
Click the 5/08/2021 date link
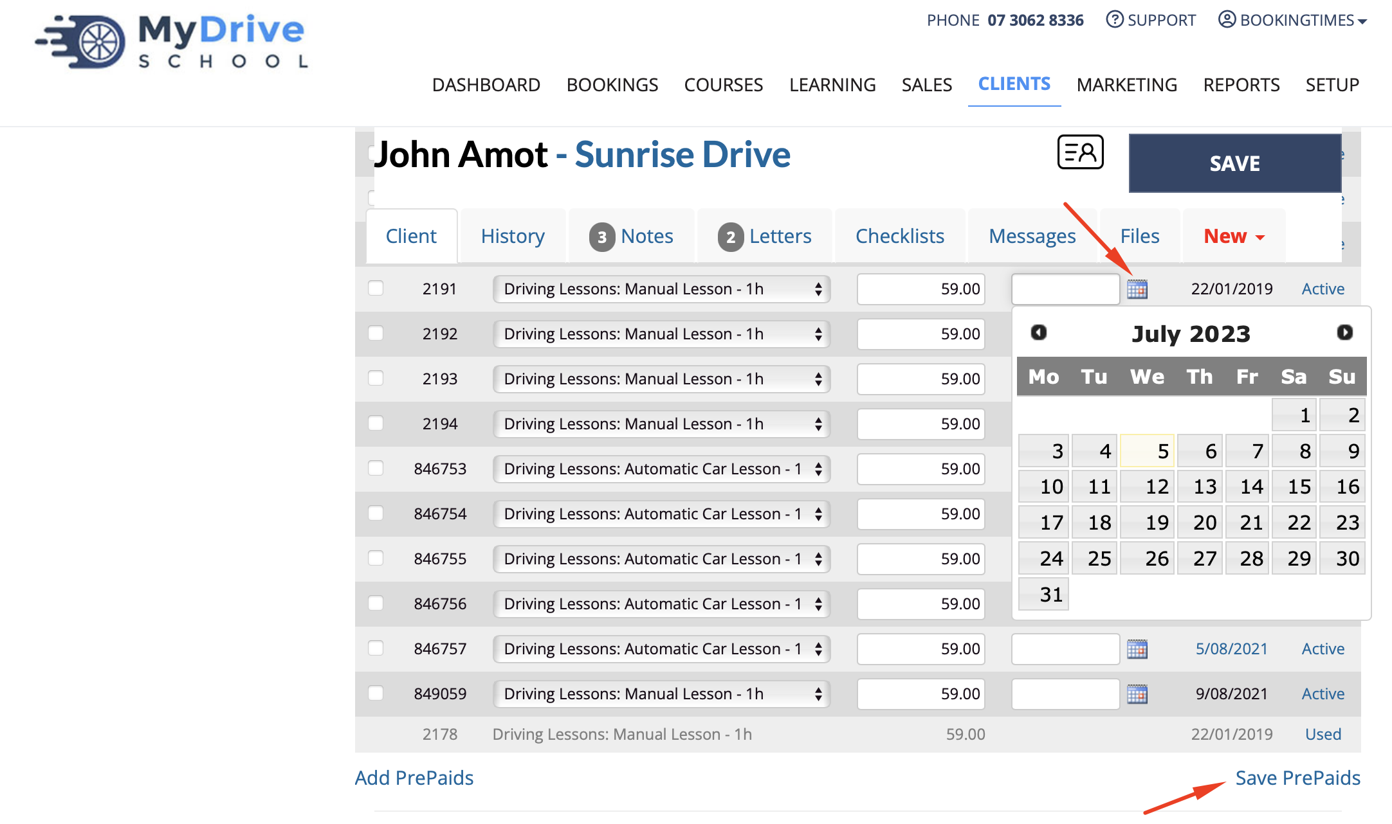click(x=1231, y=649)
